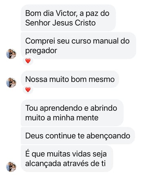Select the 'É que muitas vidas seja' bubble
The height and width of the screenshot is (175, 153).
67,158
